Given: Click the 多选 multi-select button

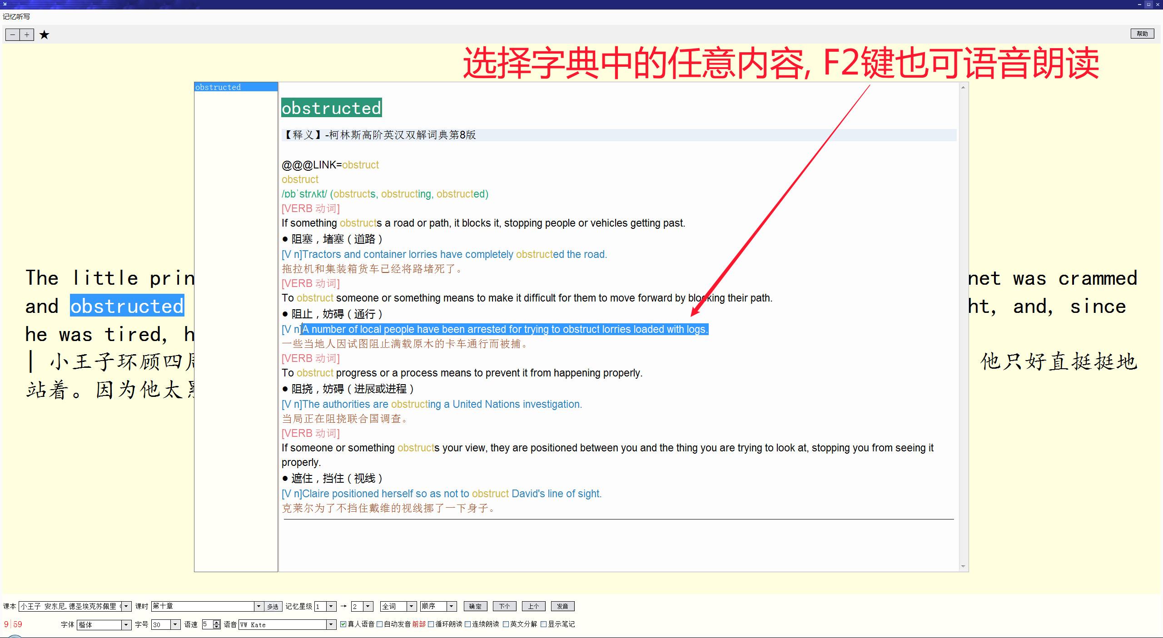Looking at the screenshot, I should tap(273, 606).
